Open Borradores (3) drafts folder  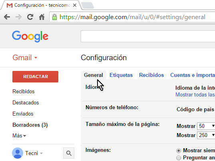tap(30, 125)
